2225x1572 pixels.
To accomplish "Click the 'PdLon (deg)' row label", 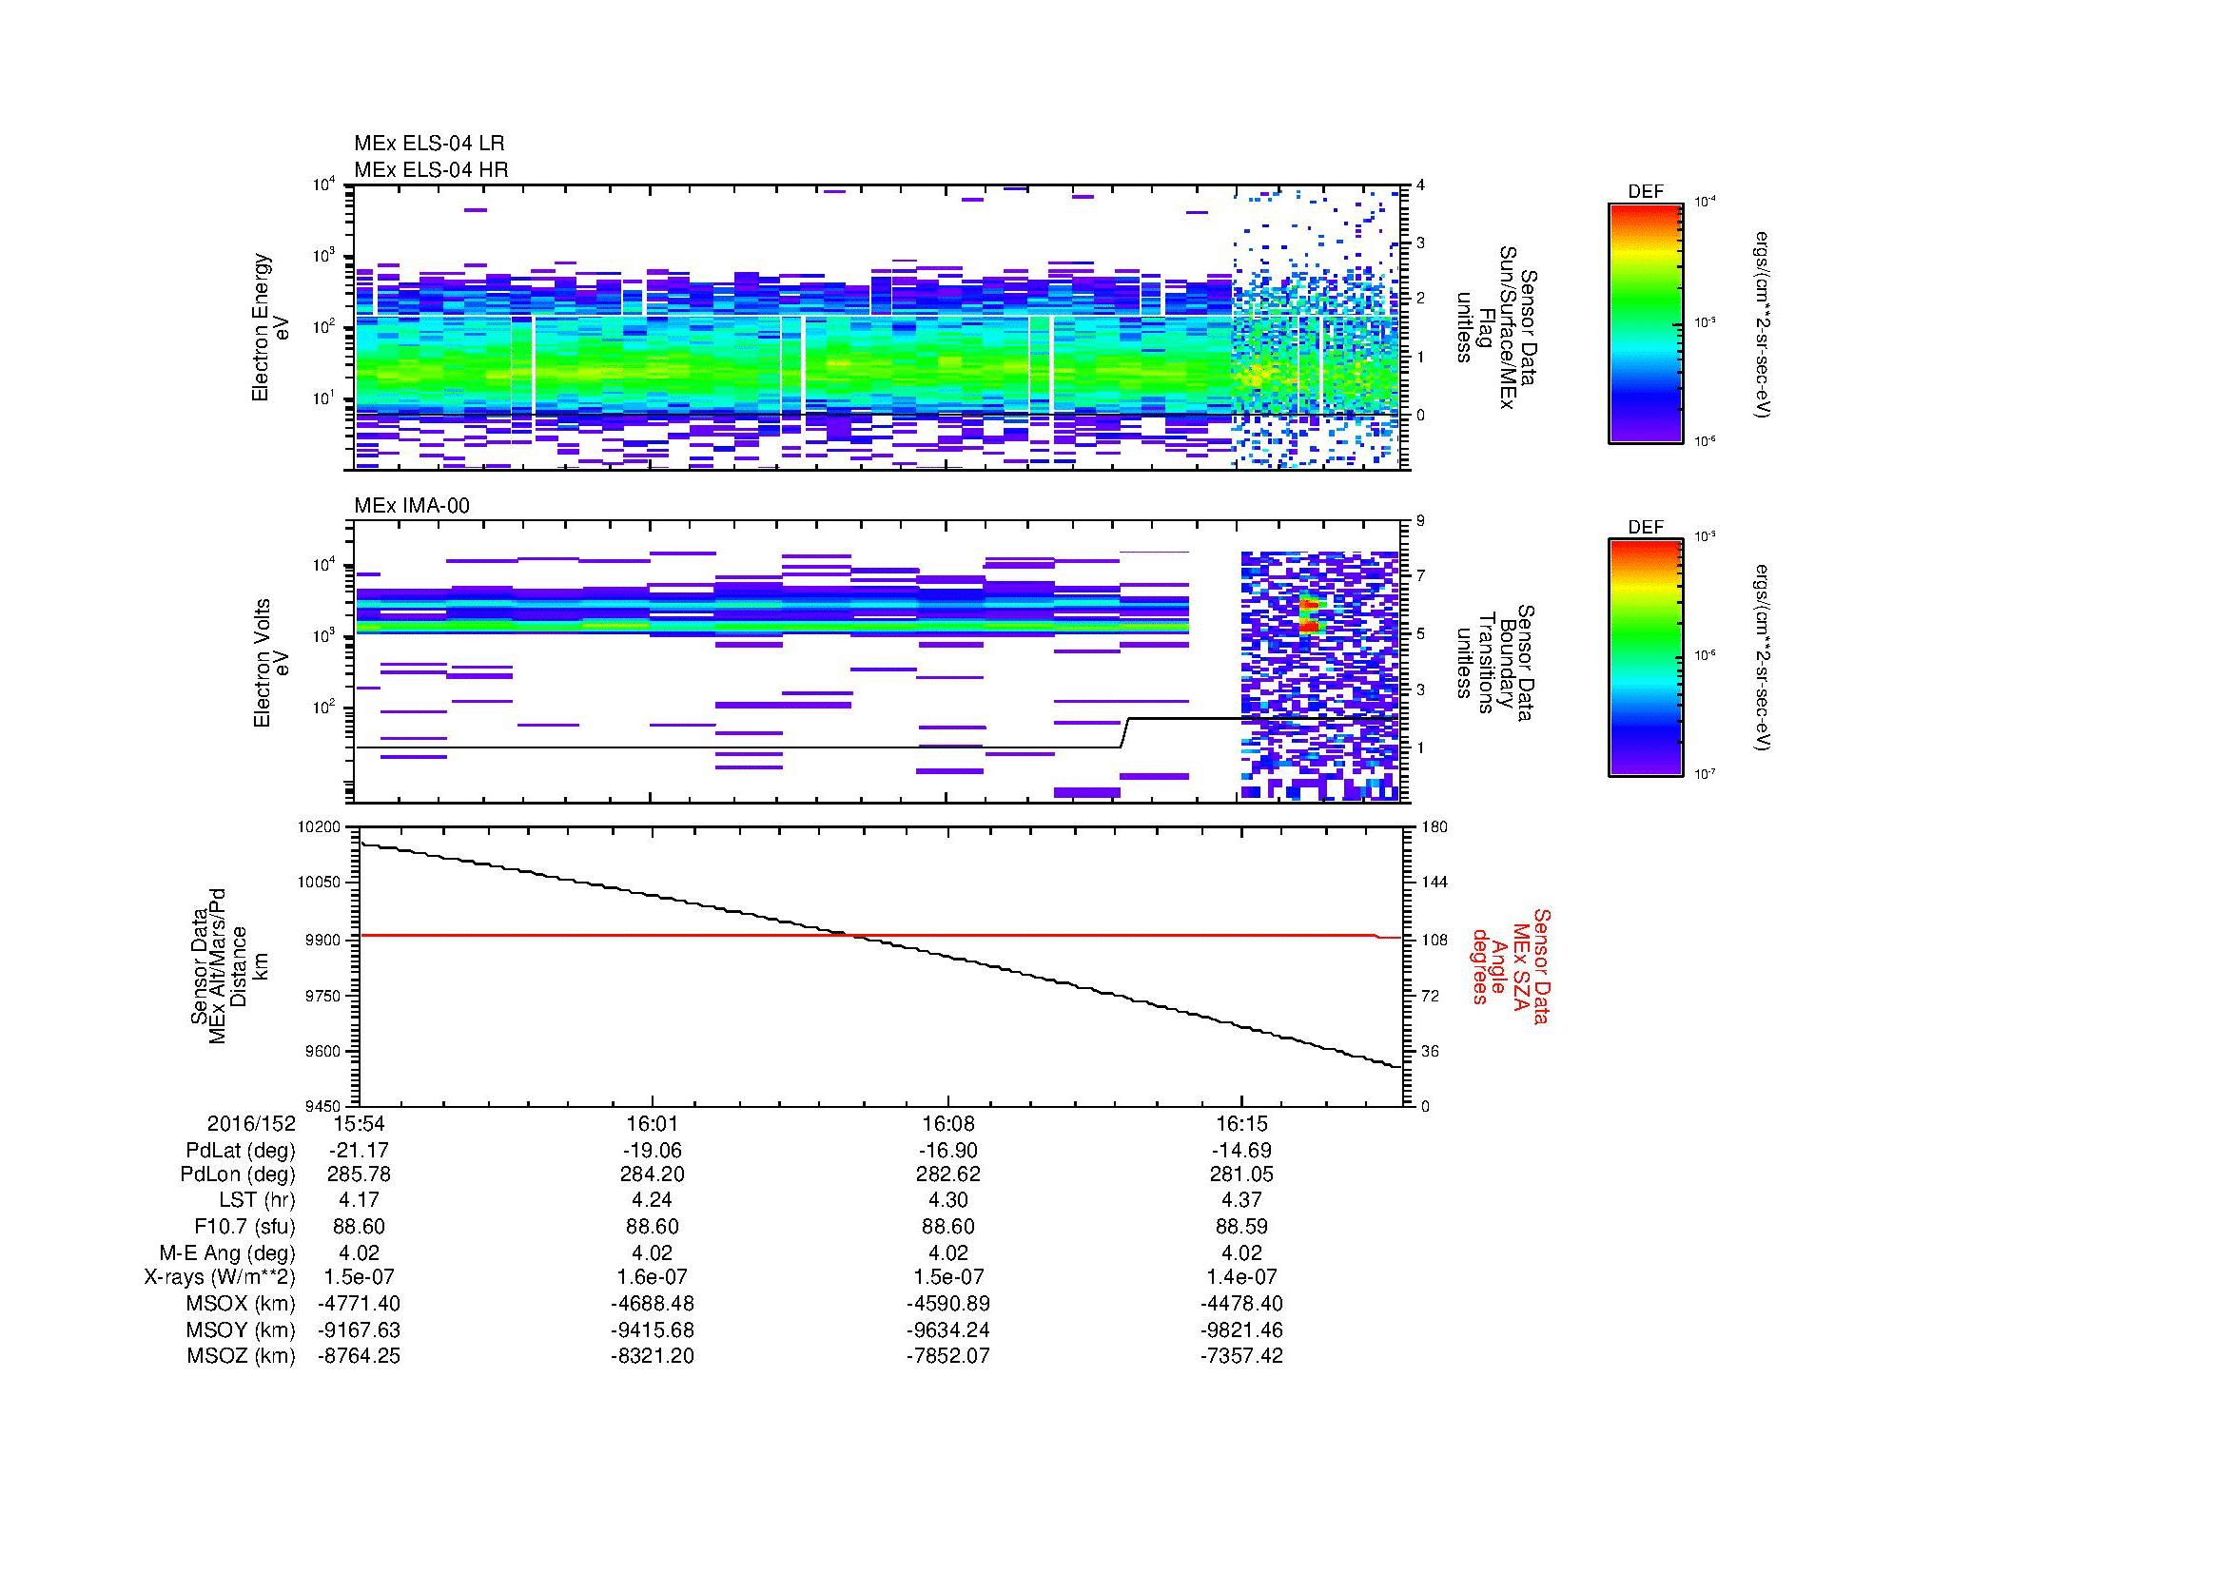I will tap(238, 1174).
